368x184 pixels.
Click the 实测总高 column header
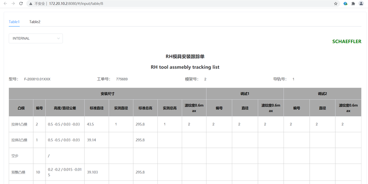click(x=170, y=108)
